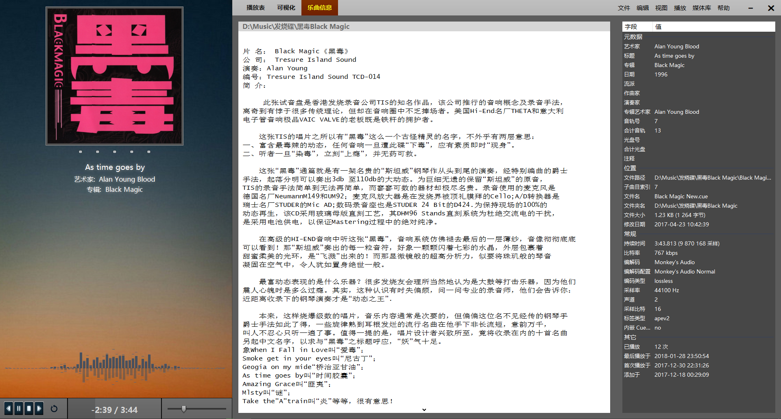Open the 视图 menu

pyautogui.click(x=661, y=8)
